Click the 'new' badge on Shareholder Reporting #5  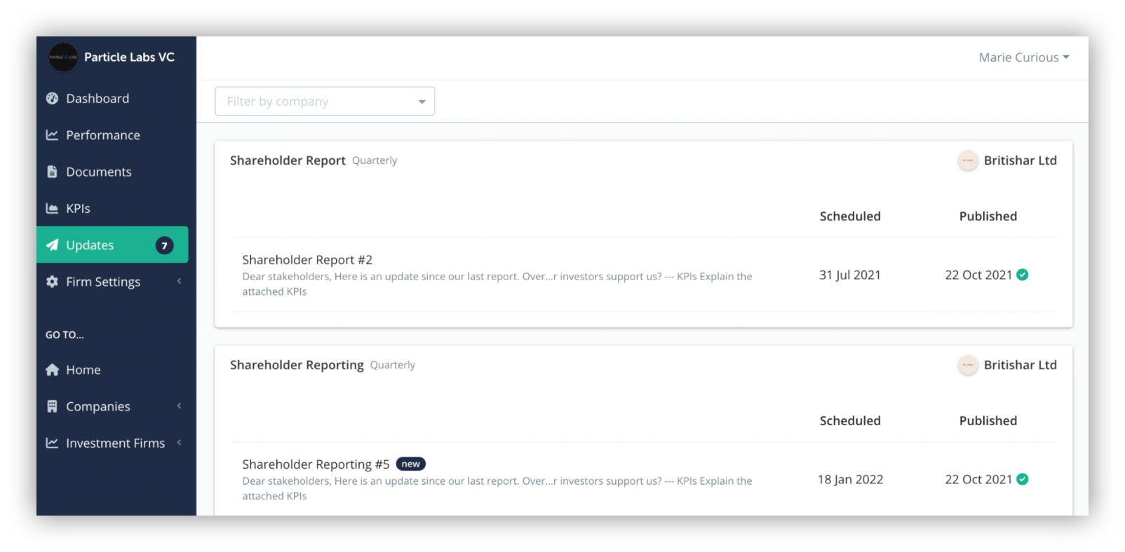(x=411, y=464)
